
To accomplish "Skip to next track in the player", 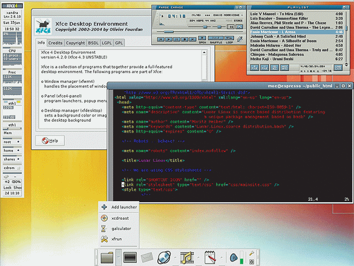I will (x=193, y=39).
